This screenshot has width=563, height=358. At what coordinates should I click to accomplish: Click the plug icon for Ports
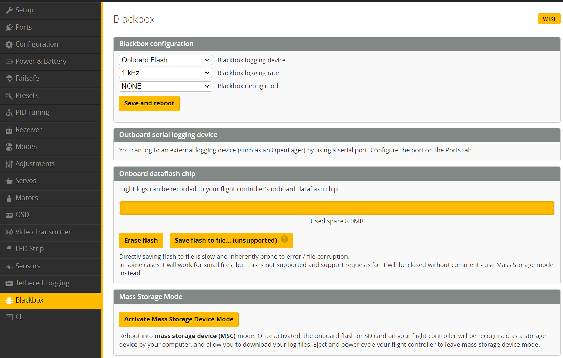(9, 28)
